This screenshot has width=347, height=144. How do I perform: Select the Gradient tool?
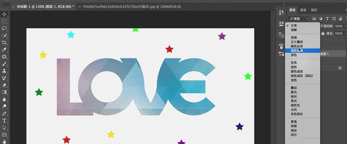click(4, 92)
